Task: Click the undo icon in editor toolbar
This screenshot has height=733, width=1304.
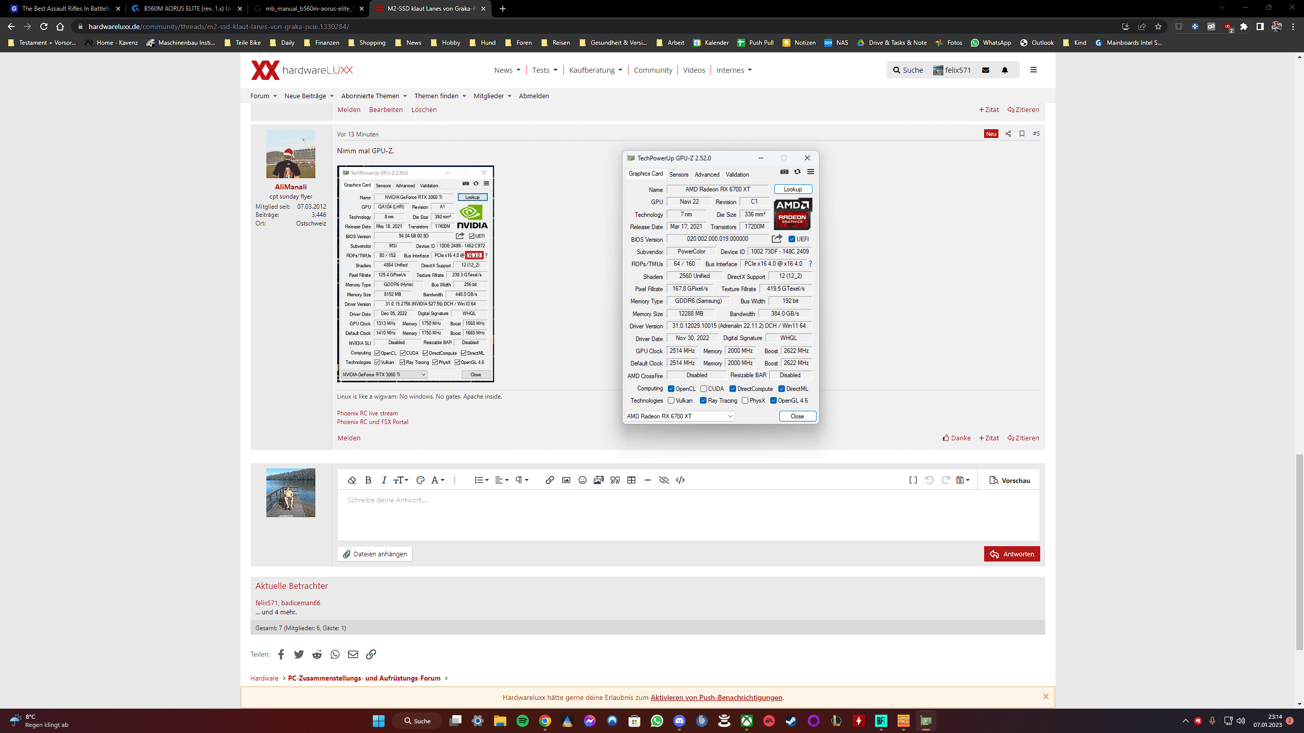Action: point(929,480)
